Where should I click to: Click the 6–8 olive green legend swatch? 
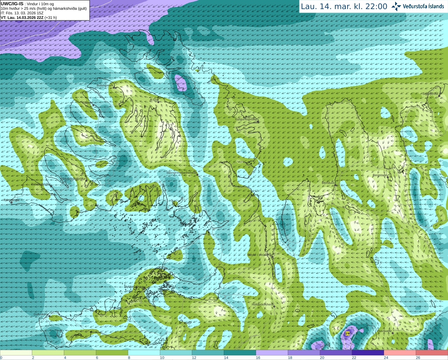tap(112, 353)
